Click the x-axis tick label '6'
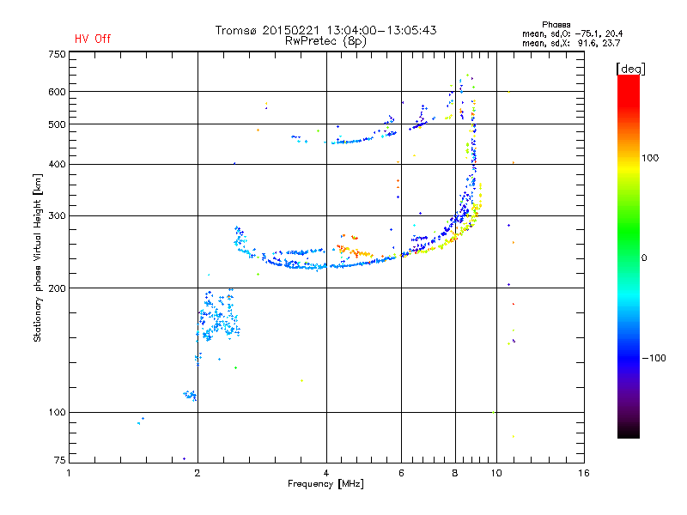 [401, 473]
